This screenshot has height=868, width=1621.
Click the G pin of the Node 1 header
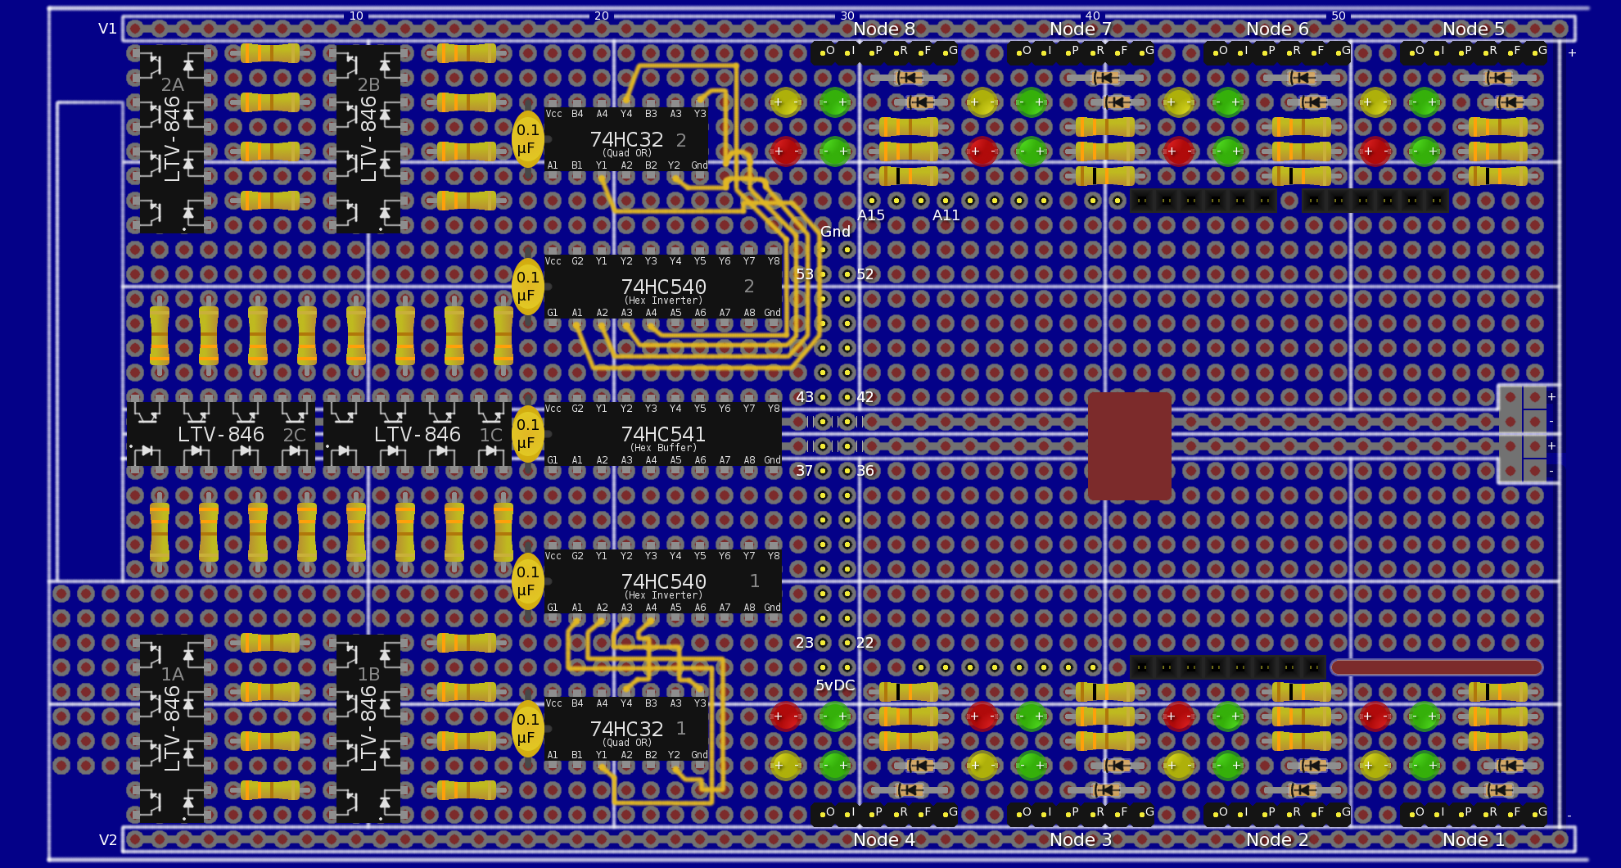pyautogui.click(x=1536, y=814)
